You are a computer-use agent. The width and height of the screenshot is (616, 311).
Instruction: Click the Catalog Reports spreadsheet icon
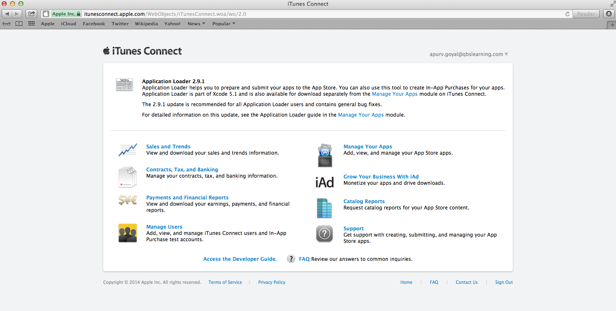pos(324,208)
